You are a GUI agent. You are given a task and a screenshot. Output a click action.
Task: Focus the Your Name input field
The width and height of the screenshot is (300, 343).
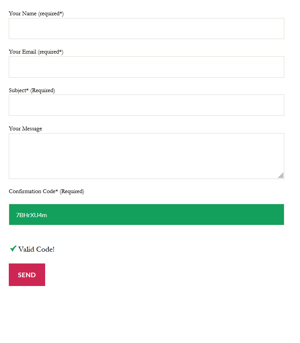tap(146, 29)
